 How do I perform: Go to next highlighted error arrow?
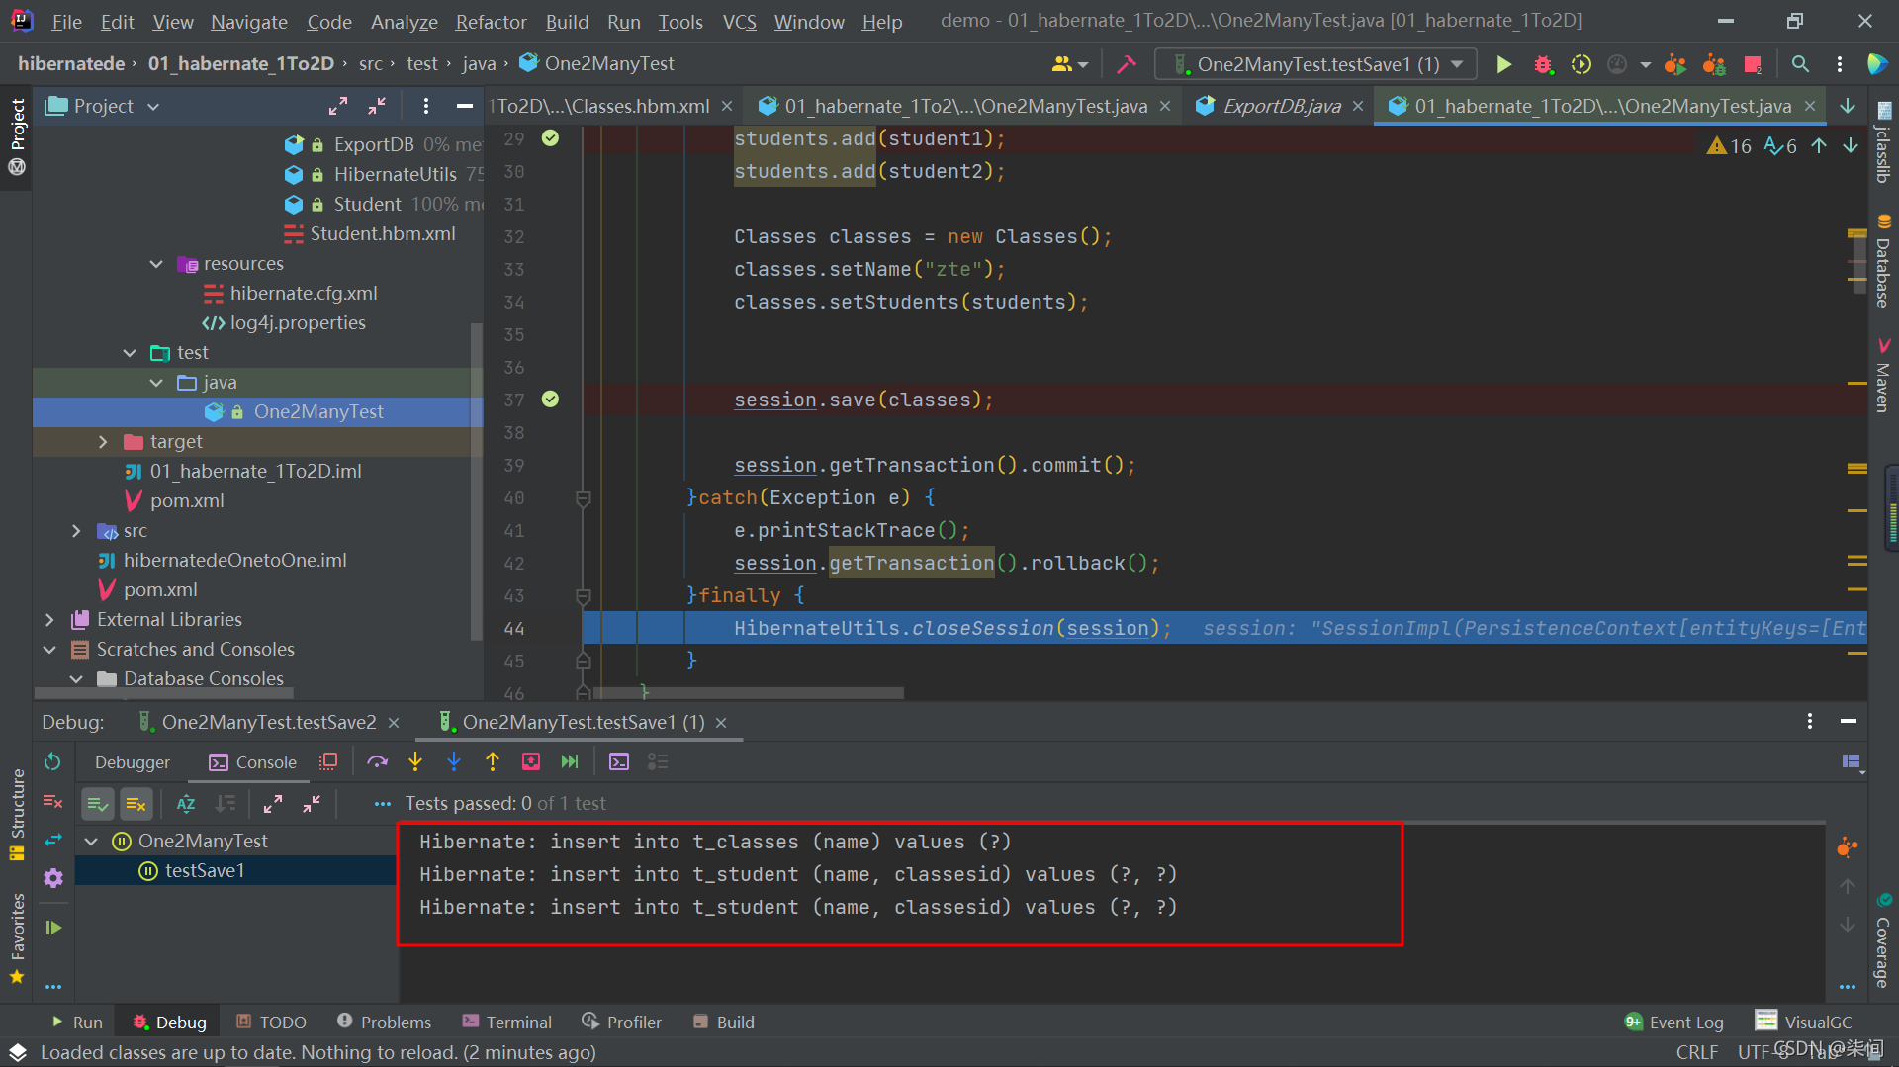1850,146
